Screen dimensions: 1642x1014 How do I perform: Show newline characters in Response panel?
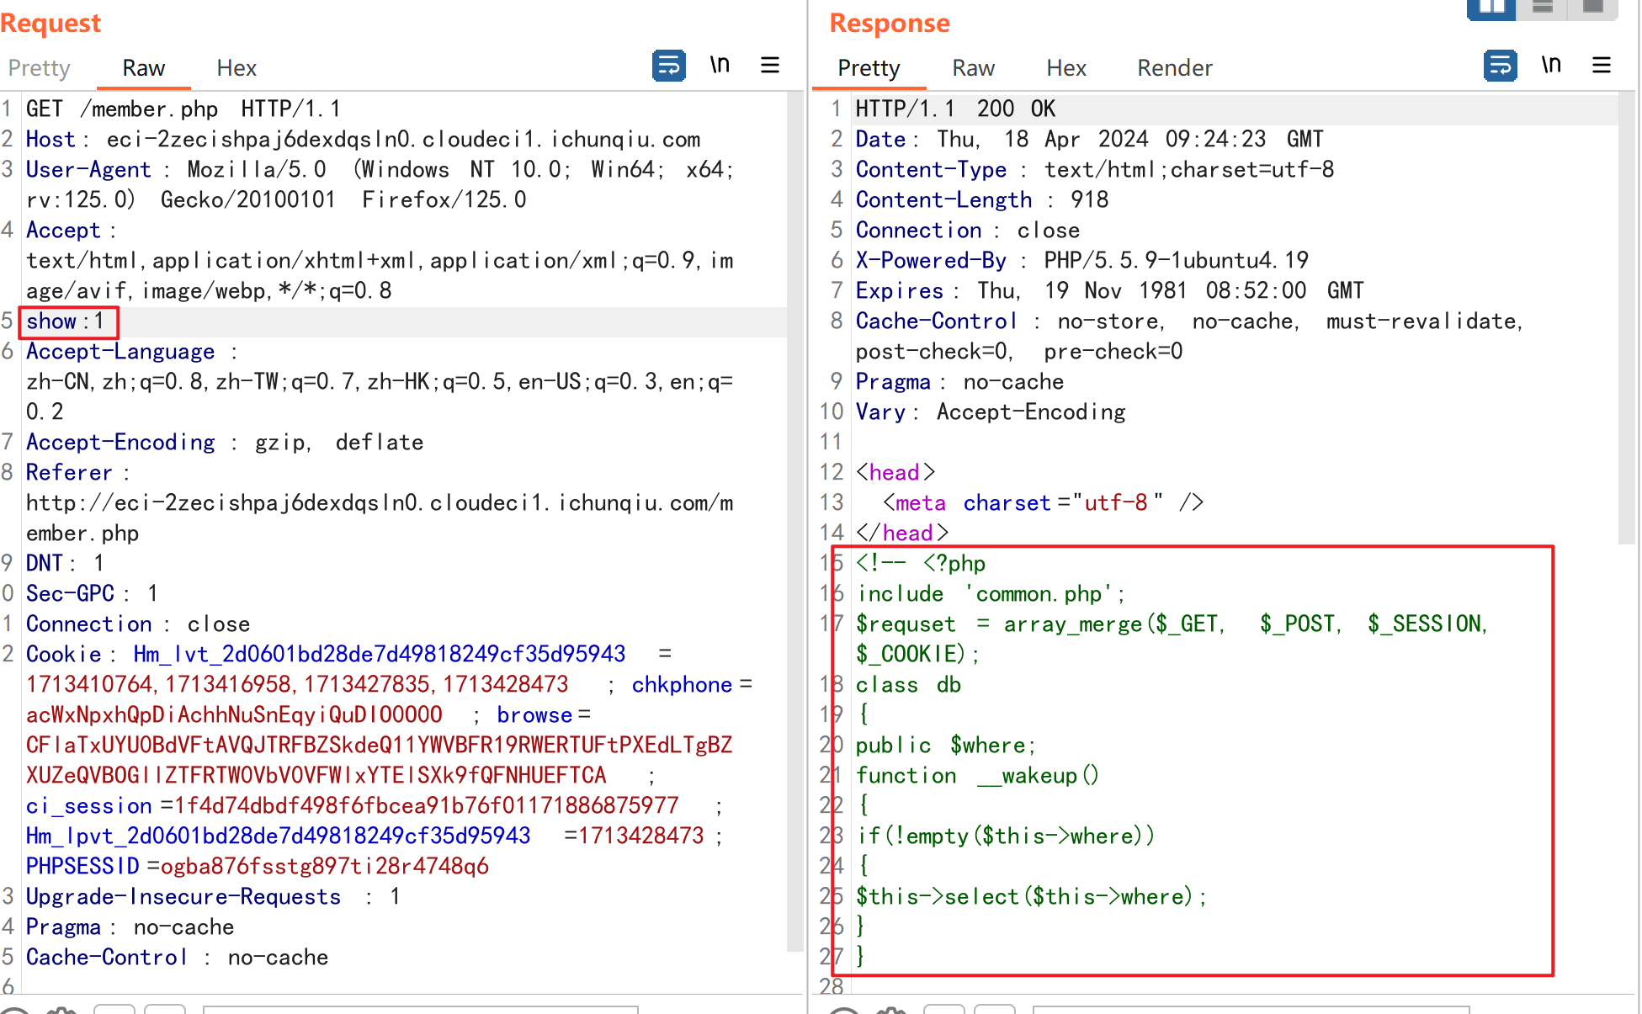point(1551,66)
